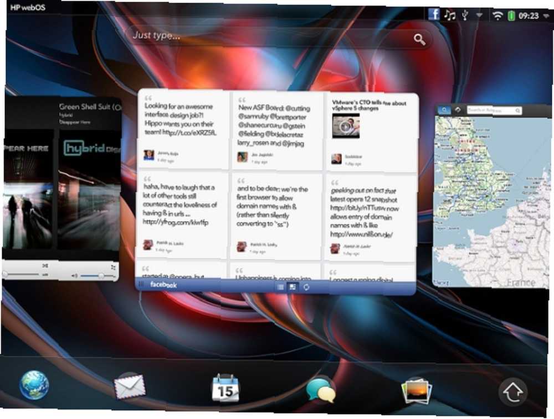Click the speaker volume icon in music card
Screen dimensions: 554x419
(74, 276)
